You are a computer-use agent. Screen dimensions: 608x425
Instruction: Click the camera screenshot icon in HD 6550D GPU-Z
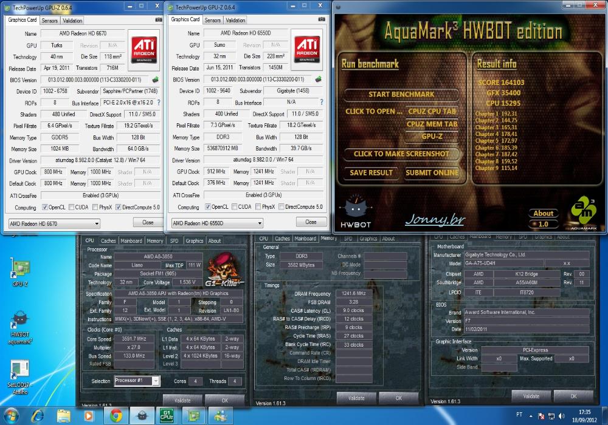click(322, 19)
